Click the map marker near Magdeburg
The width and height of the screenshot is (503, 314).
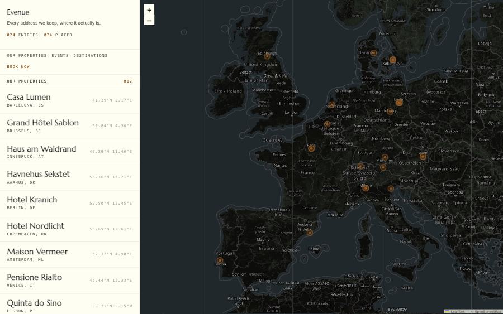390,112
